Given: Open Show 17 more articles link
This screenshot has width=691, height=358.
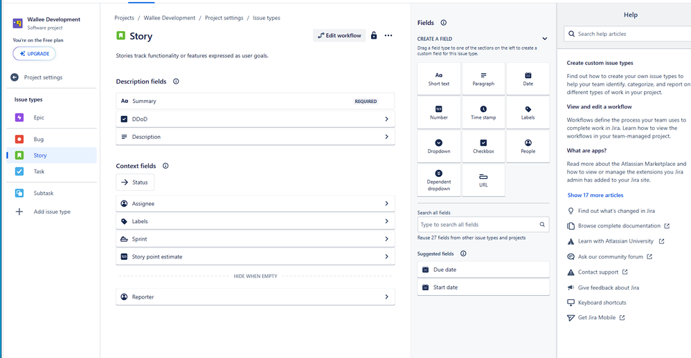Looking at the screenshot, I should tap(595, 196).
